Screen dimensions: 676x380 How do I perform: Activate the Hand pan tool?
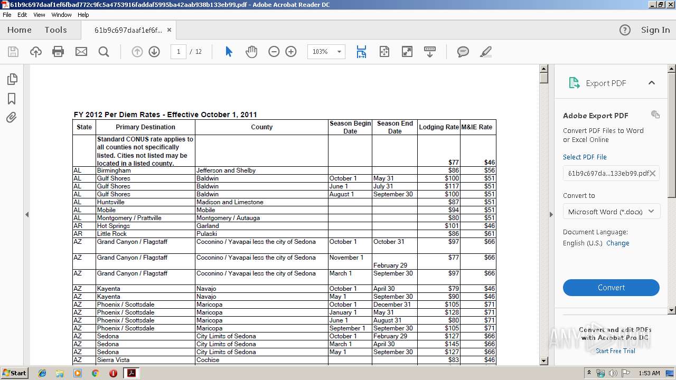pyautogui.click(x=251, y=52)
